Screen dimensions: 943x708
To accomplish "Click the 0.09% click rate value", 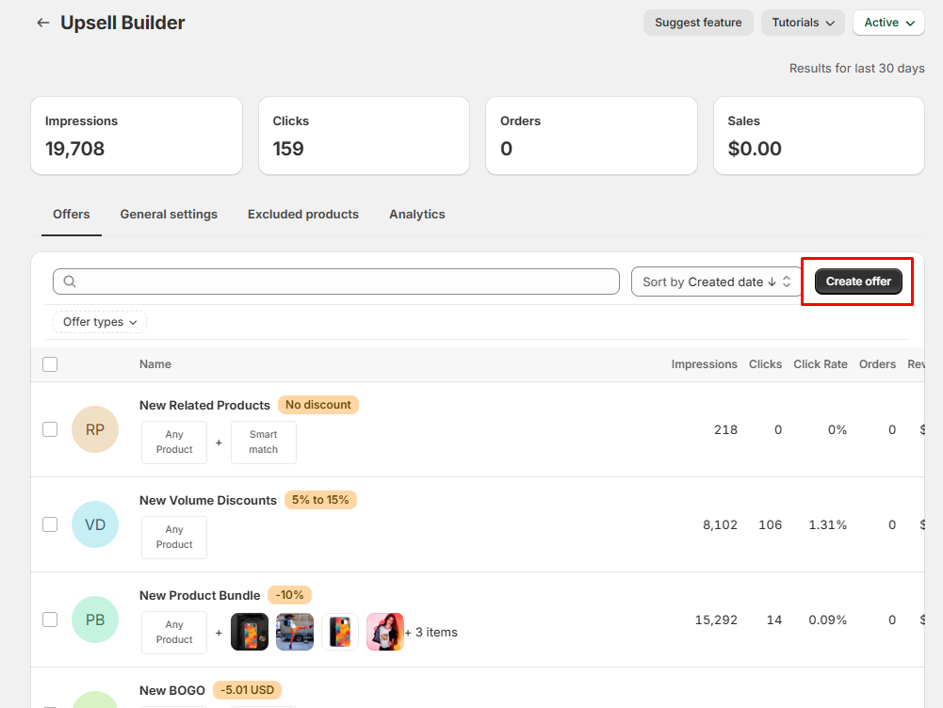I will 827,619.
